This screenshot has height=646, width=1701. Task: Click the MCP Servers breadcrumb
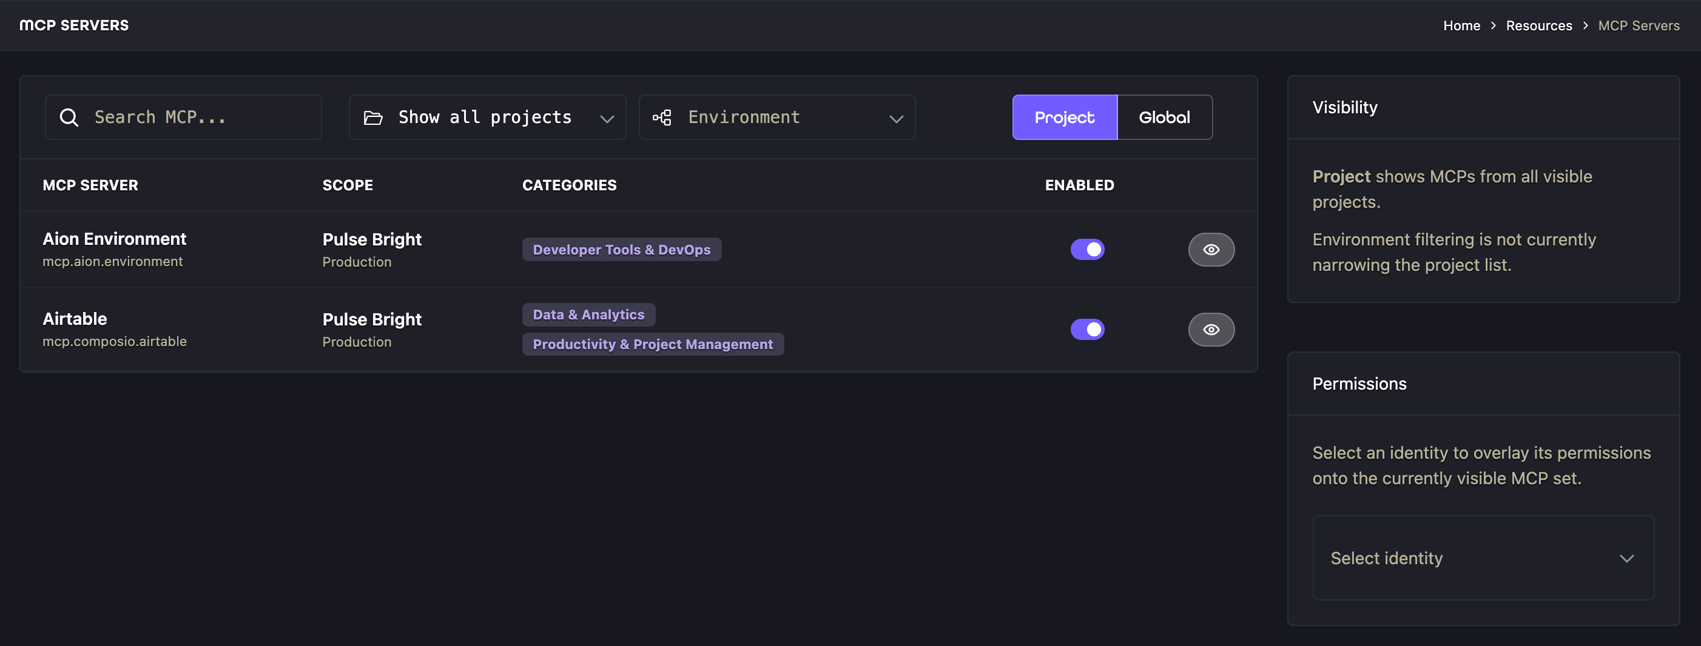tap(1639, 25)
